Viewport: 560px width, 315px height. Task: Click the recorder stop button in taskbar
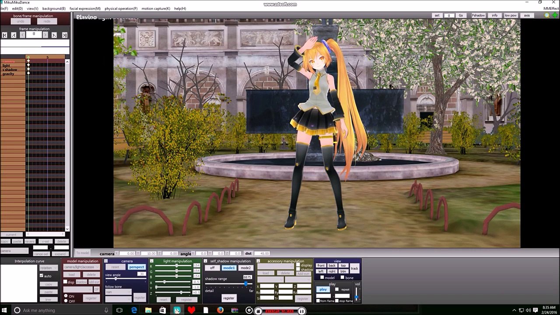pos(258,311)
